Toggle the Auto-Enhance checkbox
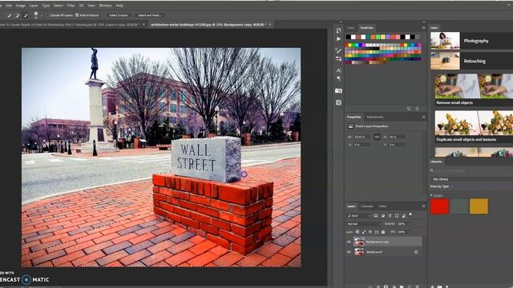Viewport: 513px width, 288px height. (x=77, y=15)
